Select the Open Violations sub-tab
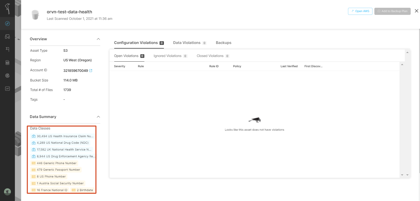This screenshot has height=201, width=420. 129,56
